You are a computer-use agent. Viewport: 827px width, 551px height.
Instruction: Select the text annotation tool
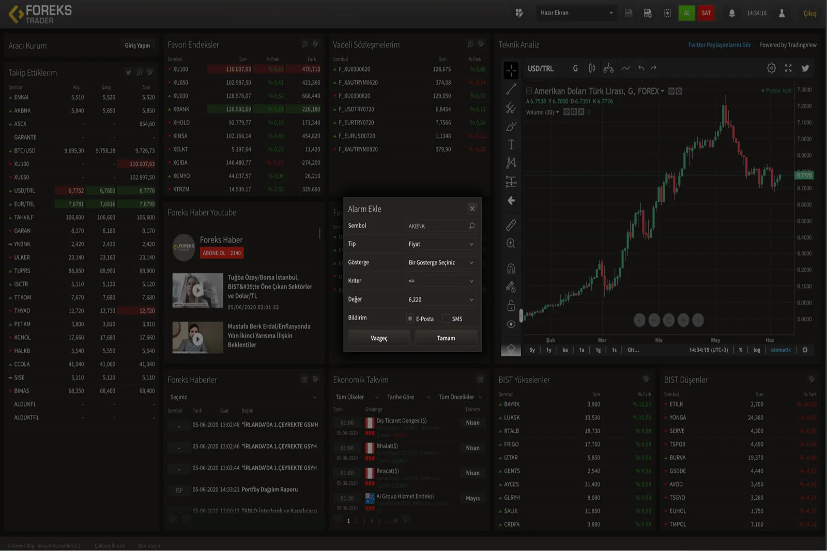(x=511, y=145)
